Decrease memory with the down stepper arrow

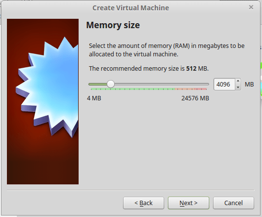(x=238, y=87)
